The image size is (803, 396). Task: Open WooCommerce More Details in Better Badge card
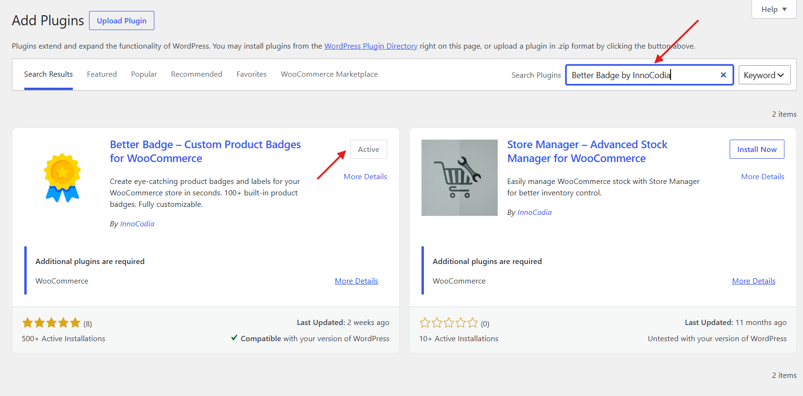coord(356,281)
